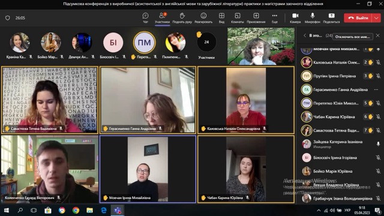The width and height of the screenshot is (384, 216).
Task: Click the Participants icon in toolbar
Action: [x=162, y=16]
